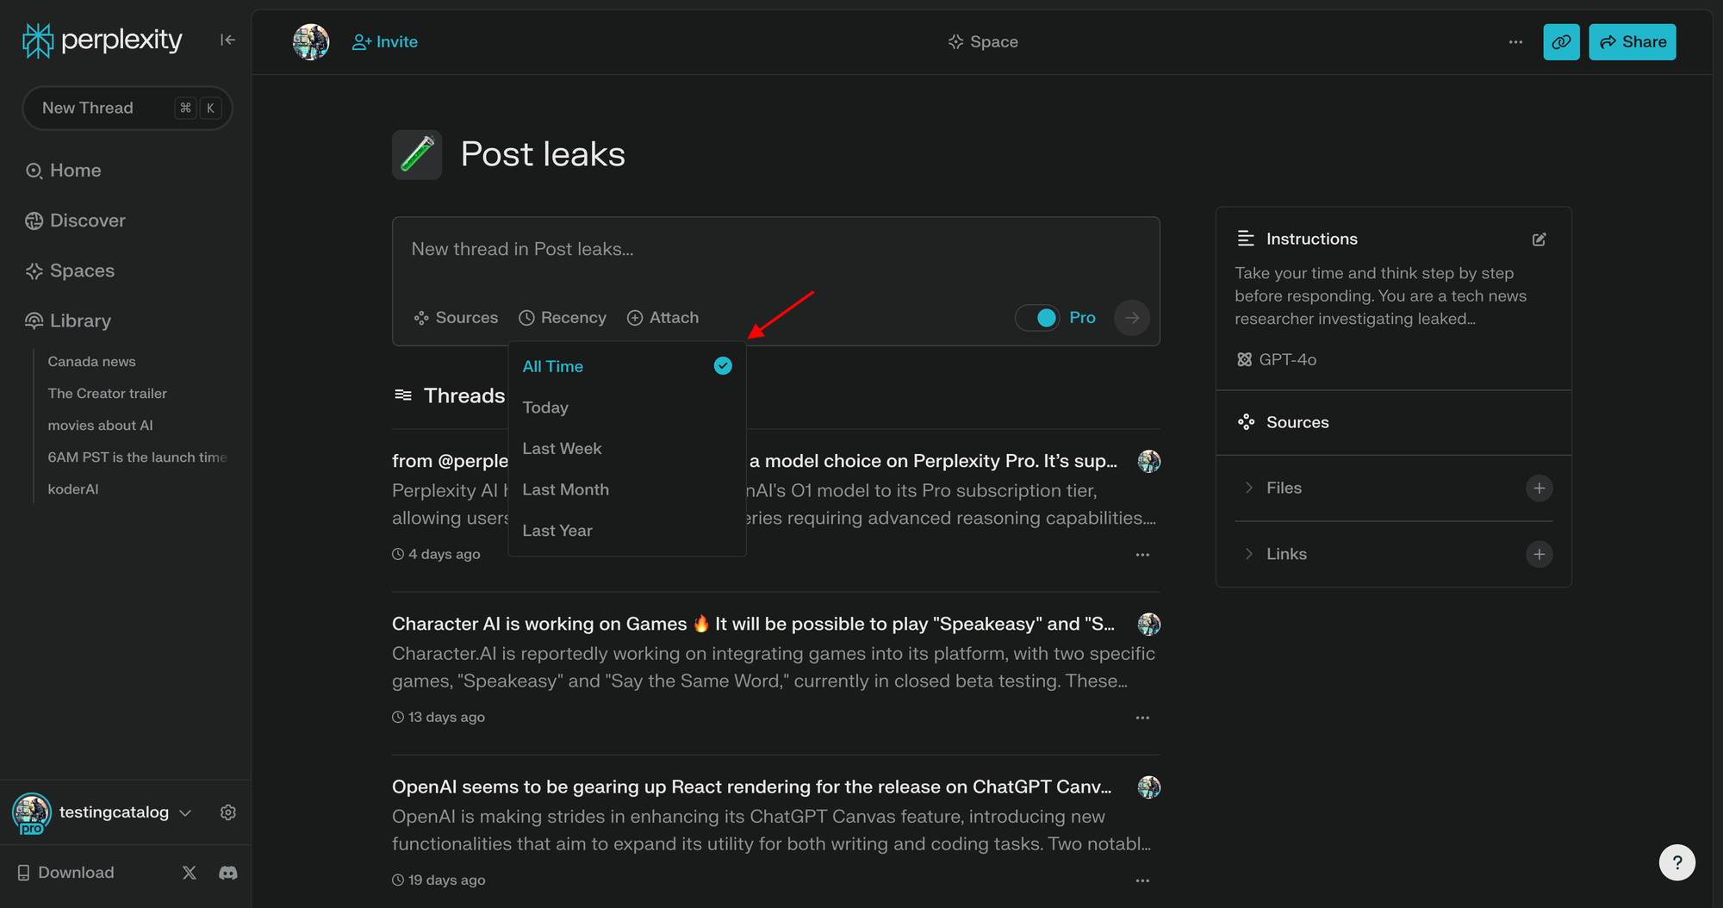Click the Attach button
This screenshot has height=908, width=1723.
pos(662,318)
